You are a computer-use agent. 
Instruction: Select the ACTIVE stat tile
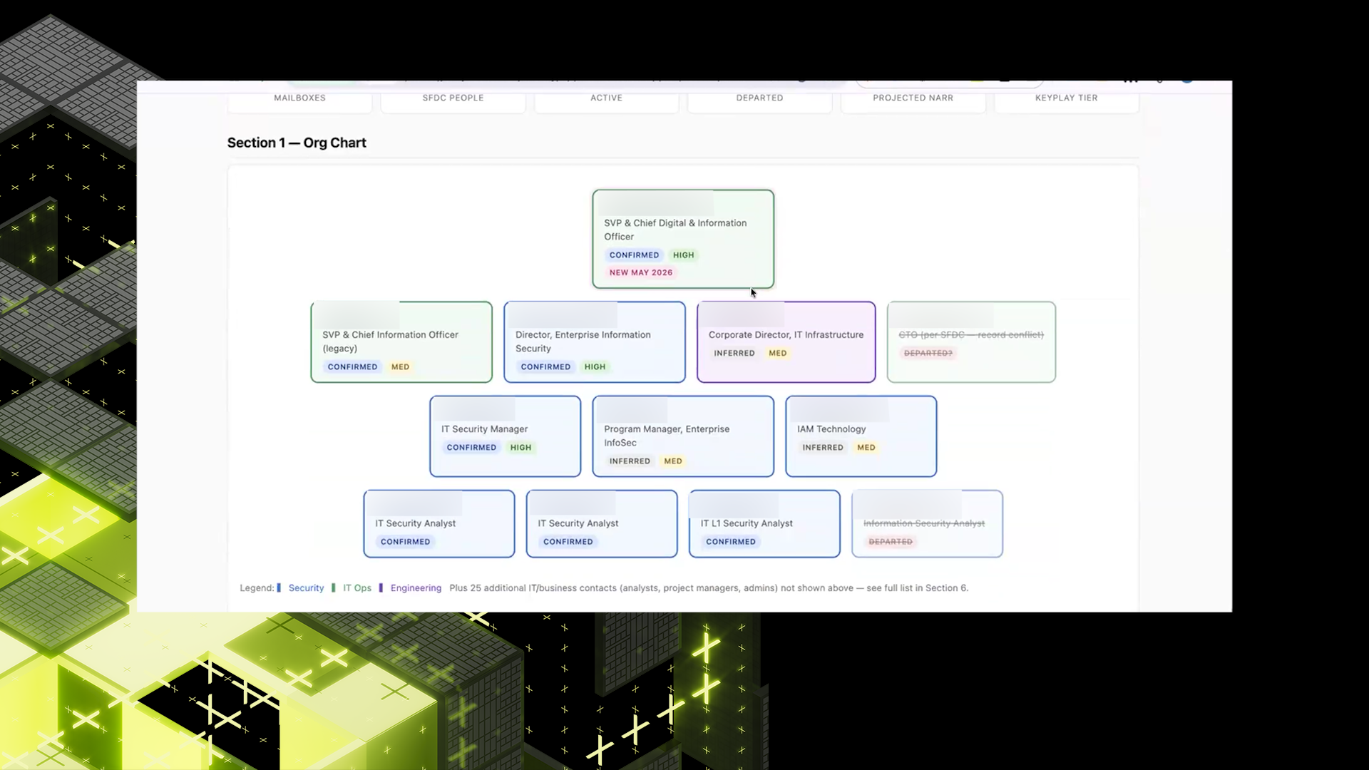click(x=606, y=98)
